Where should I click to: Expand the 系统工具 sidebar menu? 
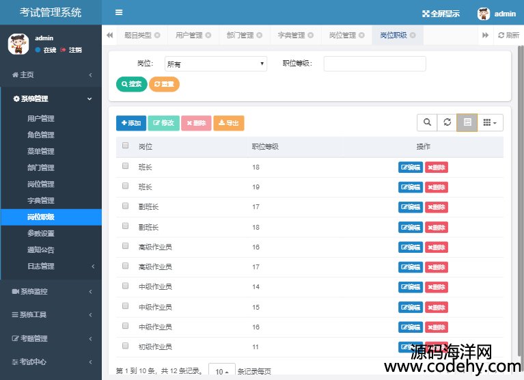pyautogui.click(x=51, y=315)
